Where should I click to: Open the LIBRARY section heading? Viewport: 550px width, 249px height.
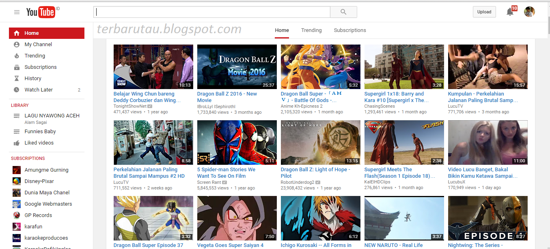[x=20, y=105]
